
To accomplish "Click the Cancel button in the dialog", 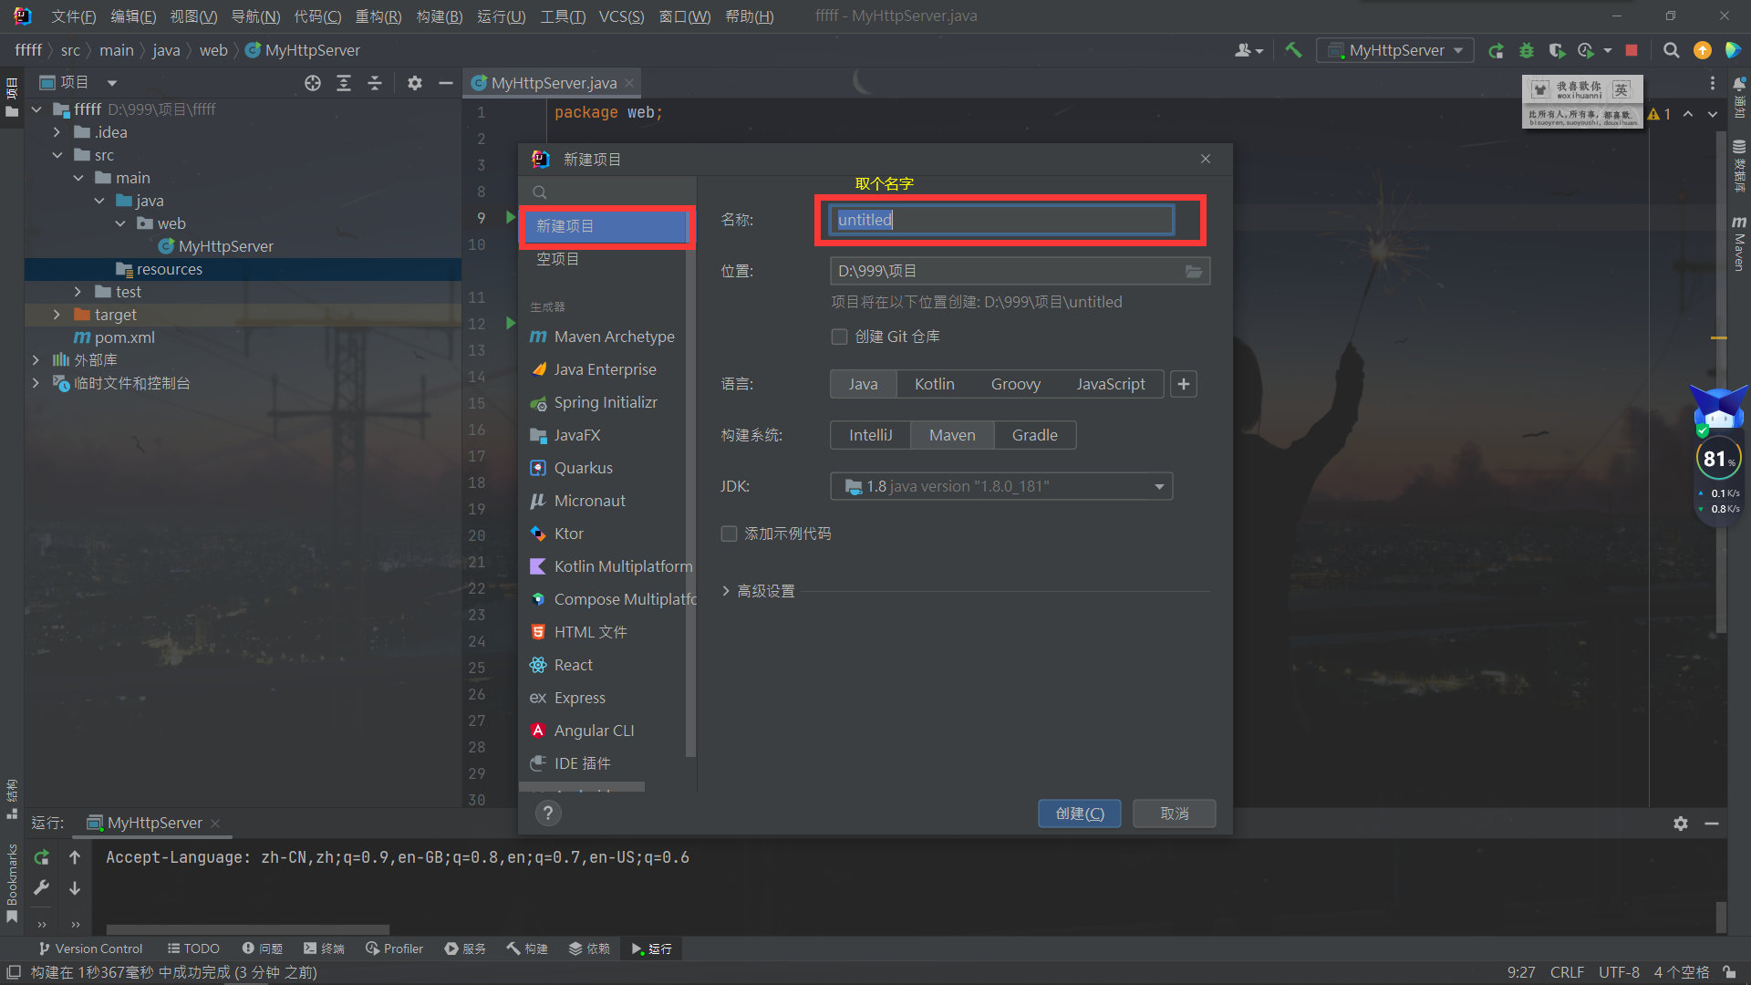I will coord(1174,813).
